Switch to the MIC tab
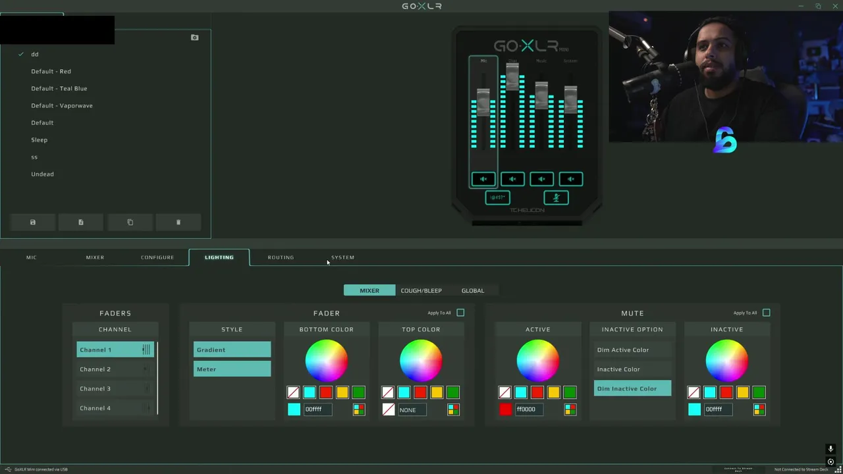 click(32, 257)
